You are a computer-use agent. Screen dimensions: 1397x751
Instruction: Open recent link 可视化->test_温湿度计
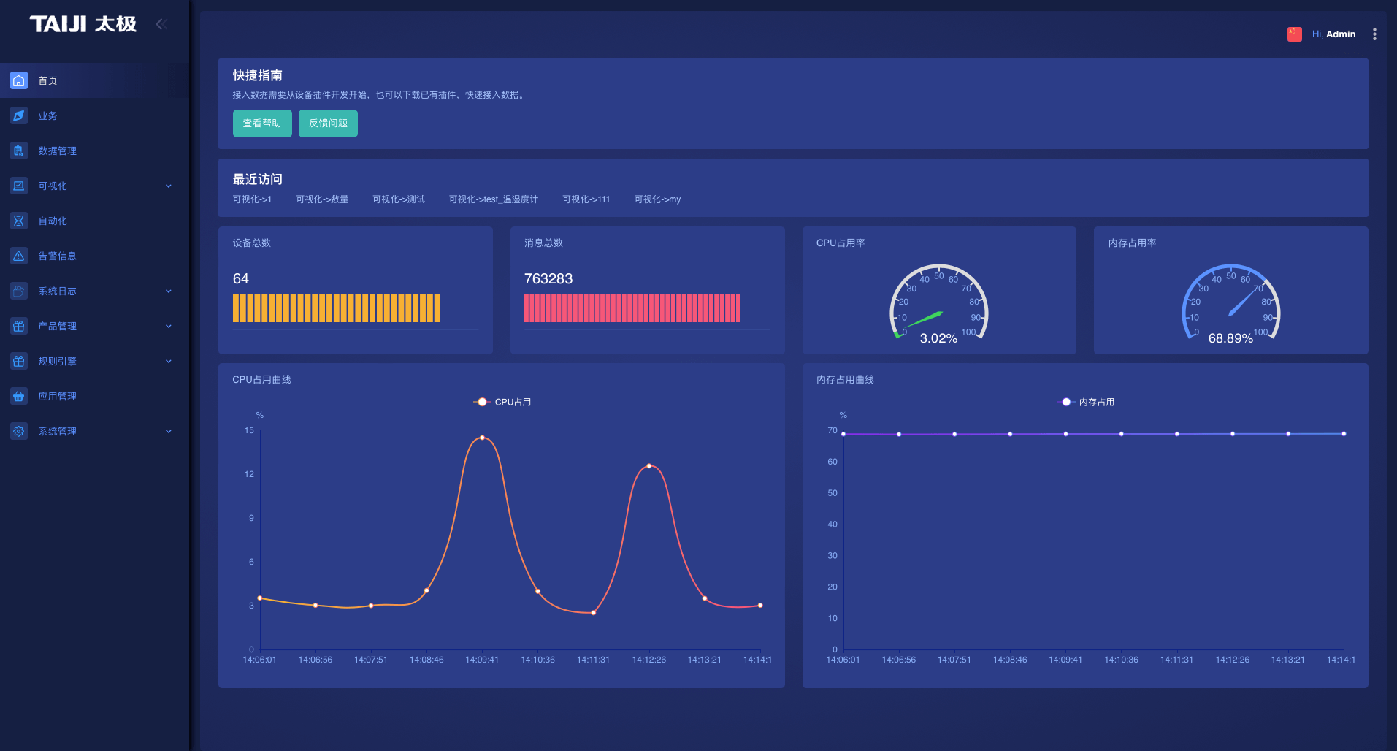(x=494, y=199)
